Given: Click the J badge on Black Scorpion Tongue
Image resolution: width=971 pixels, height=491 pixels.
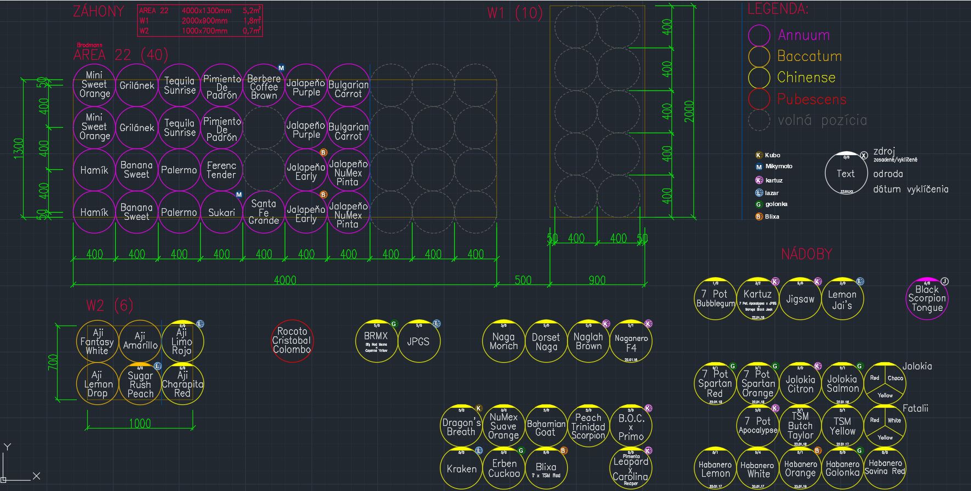Looking at the screenshot, I should (x=944, y=281).
